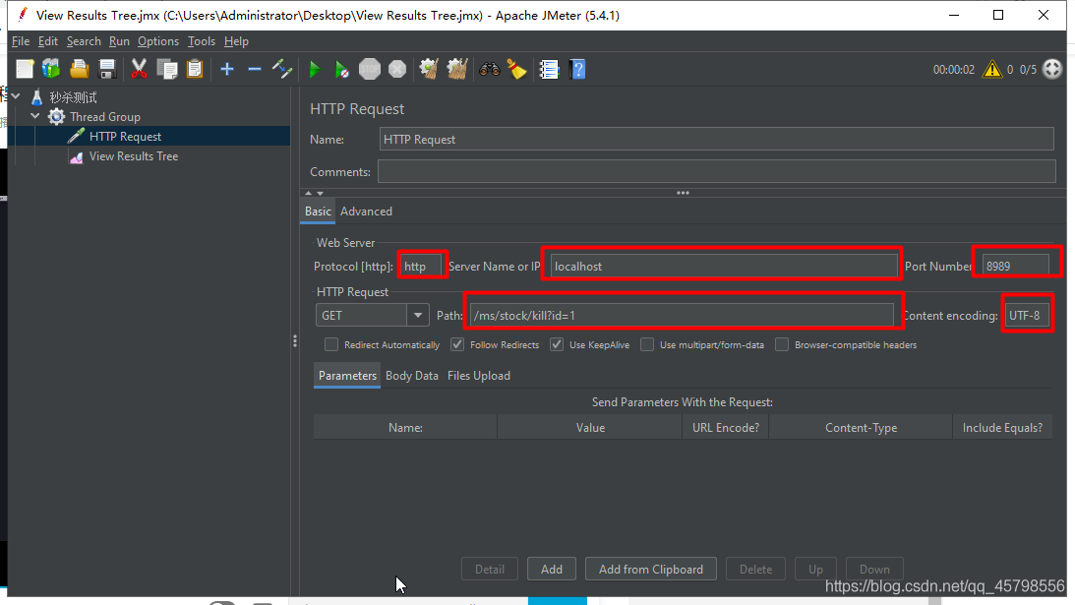Click the Clear results broom icon
The width and height of the screenshot is (1075, 605).
429,69
